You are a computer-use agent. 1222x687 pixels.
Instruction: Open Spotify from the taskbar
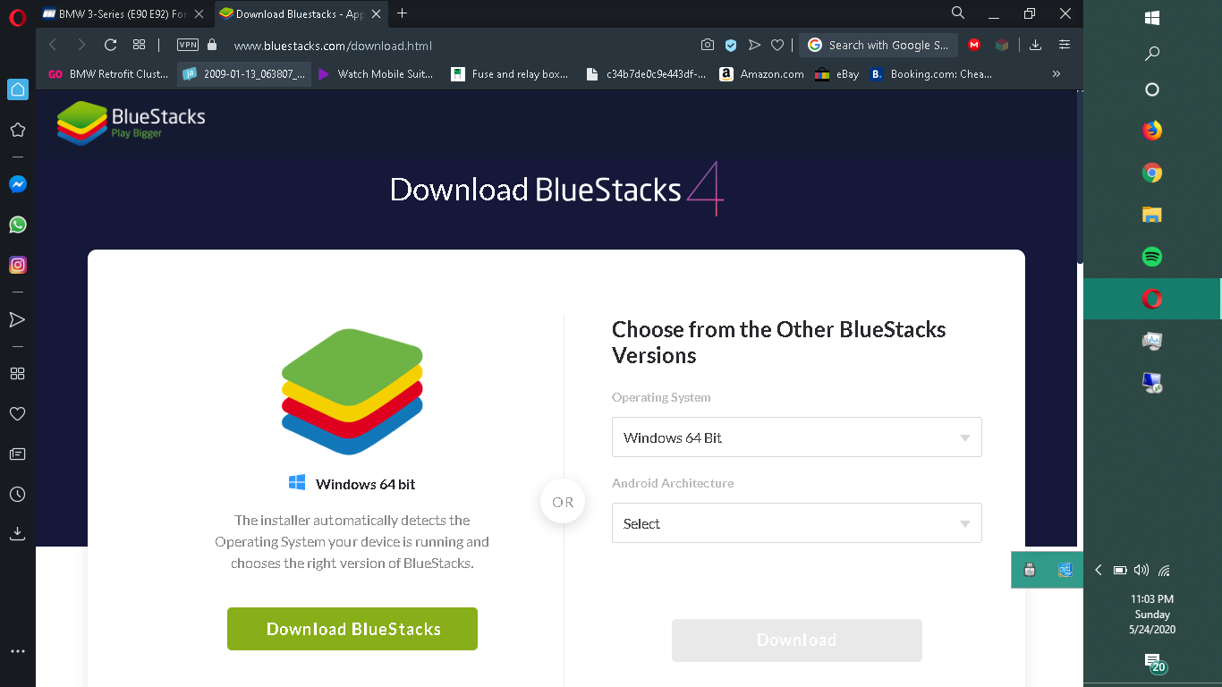pos(1152,257)
